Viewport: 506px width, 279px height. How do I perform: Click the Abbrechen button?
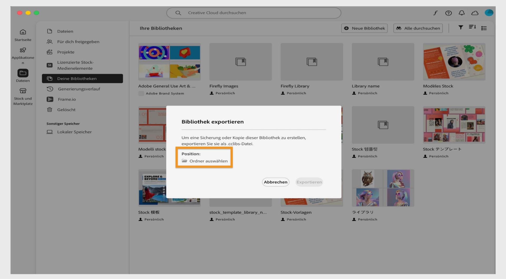pyautogui.click(x=275, y=182)
